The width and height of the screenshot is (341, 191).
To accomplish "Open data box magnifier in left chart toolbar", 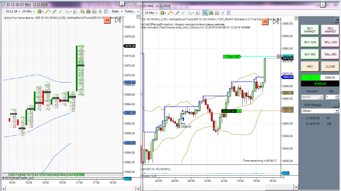I will pos(75,11).
